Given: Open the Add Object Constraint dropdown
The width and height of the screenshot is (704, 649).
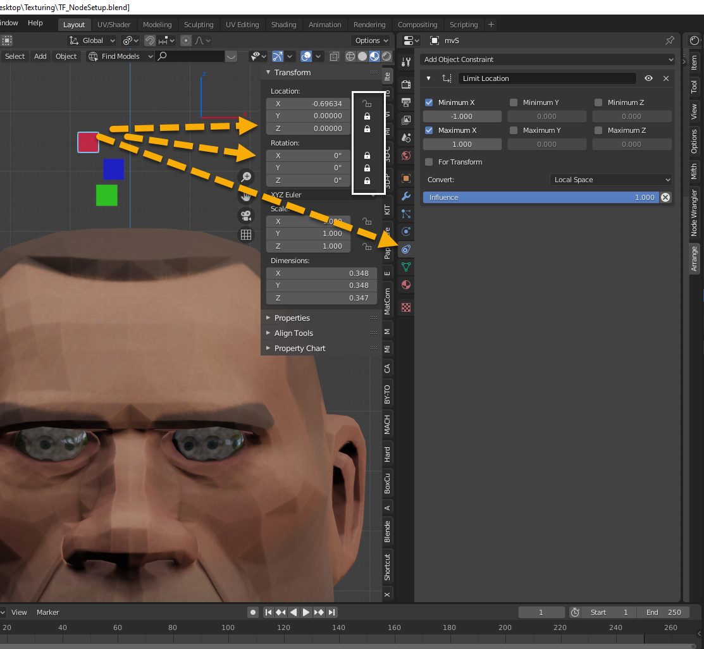Looking at the screenshot, I should (x=547, y=59).
